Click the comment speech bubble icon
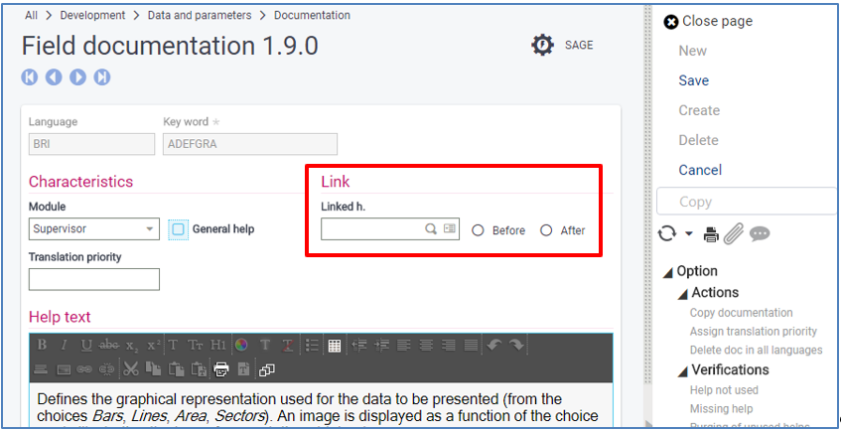The height and width of the screenshot is (431, 841). pos(760,234)
